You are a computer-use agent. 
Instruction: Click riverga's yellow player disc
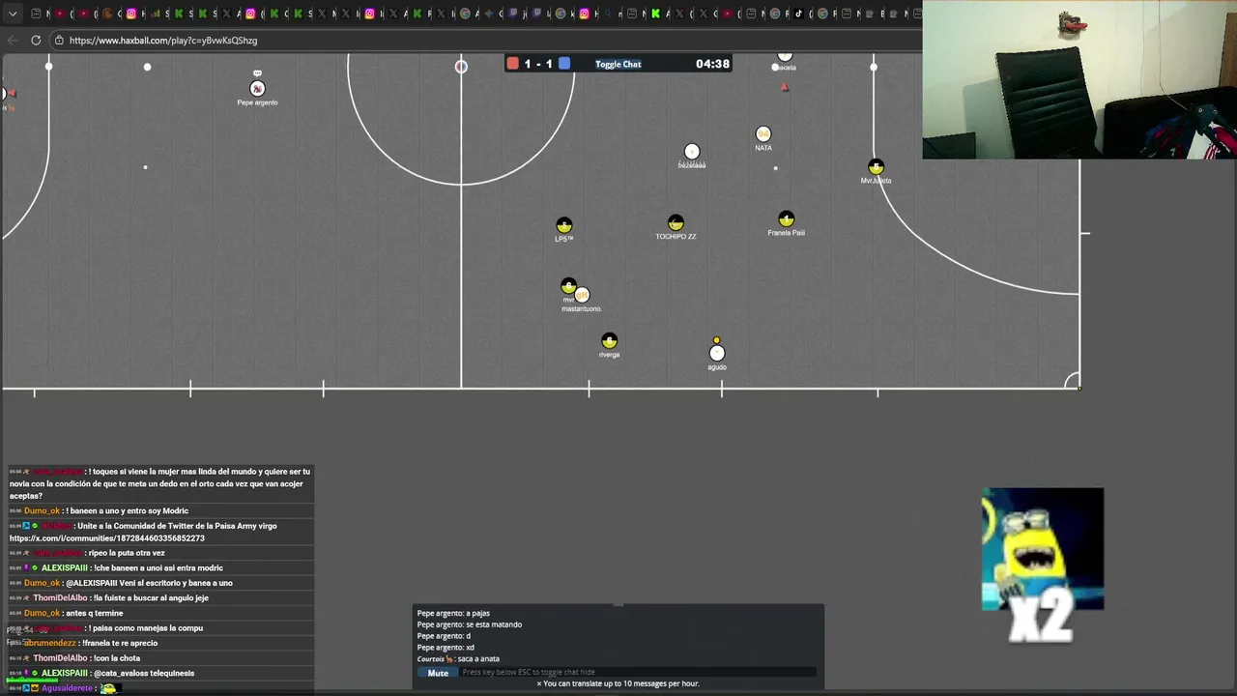tap(609, 341)
